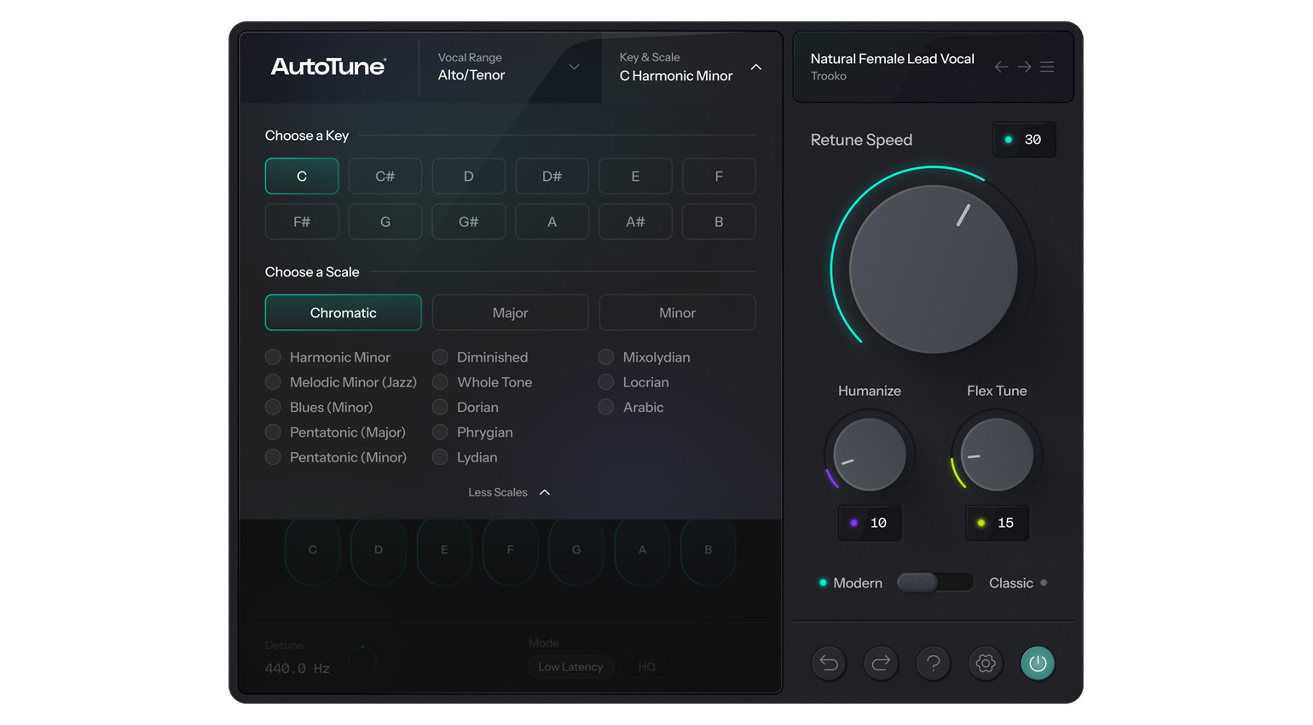Click the Retune Speed knob
1313x725 pixels.
(x=934, y=269)
